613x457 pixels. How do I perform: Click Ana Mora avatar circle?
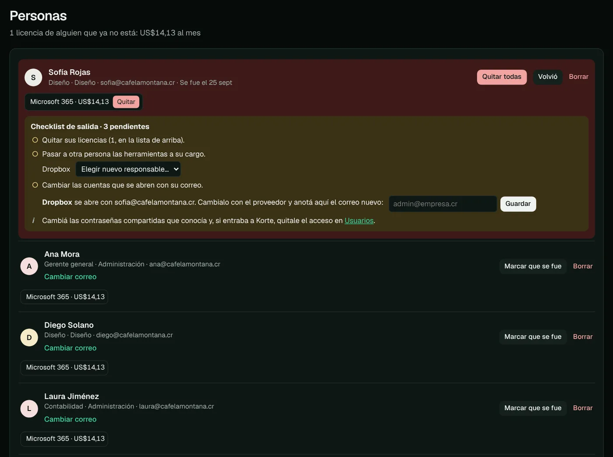coord(29,266)
